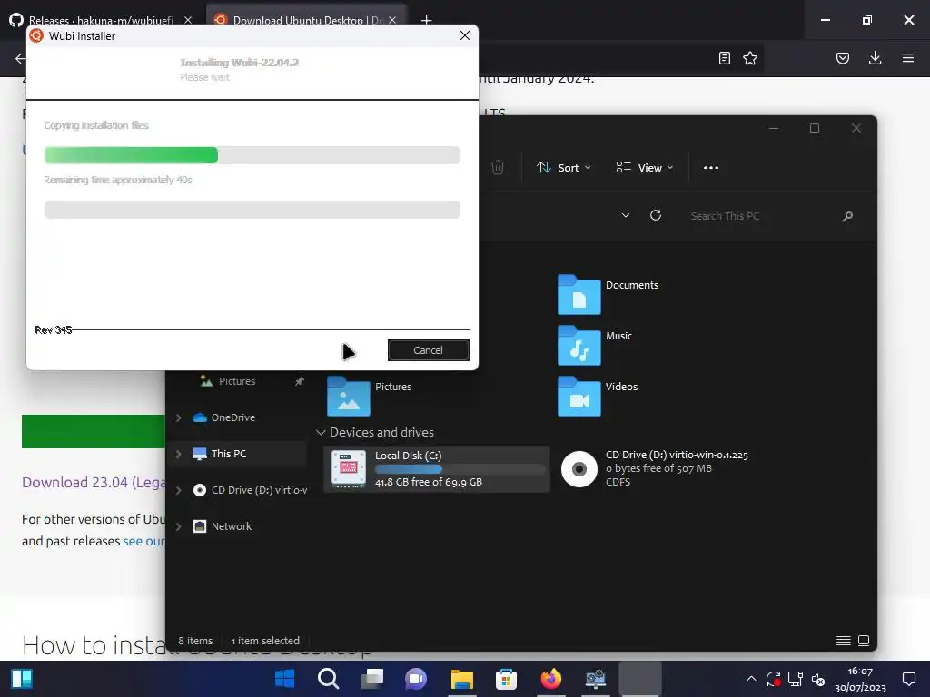Open Microsoft Store from the taskbar
Image resolution: width=930 pixels, height=697 pixels.
click(x=506, y=679)
